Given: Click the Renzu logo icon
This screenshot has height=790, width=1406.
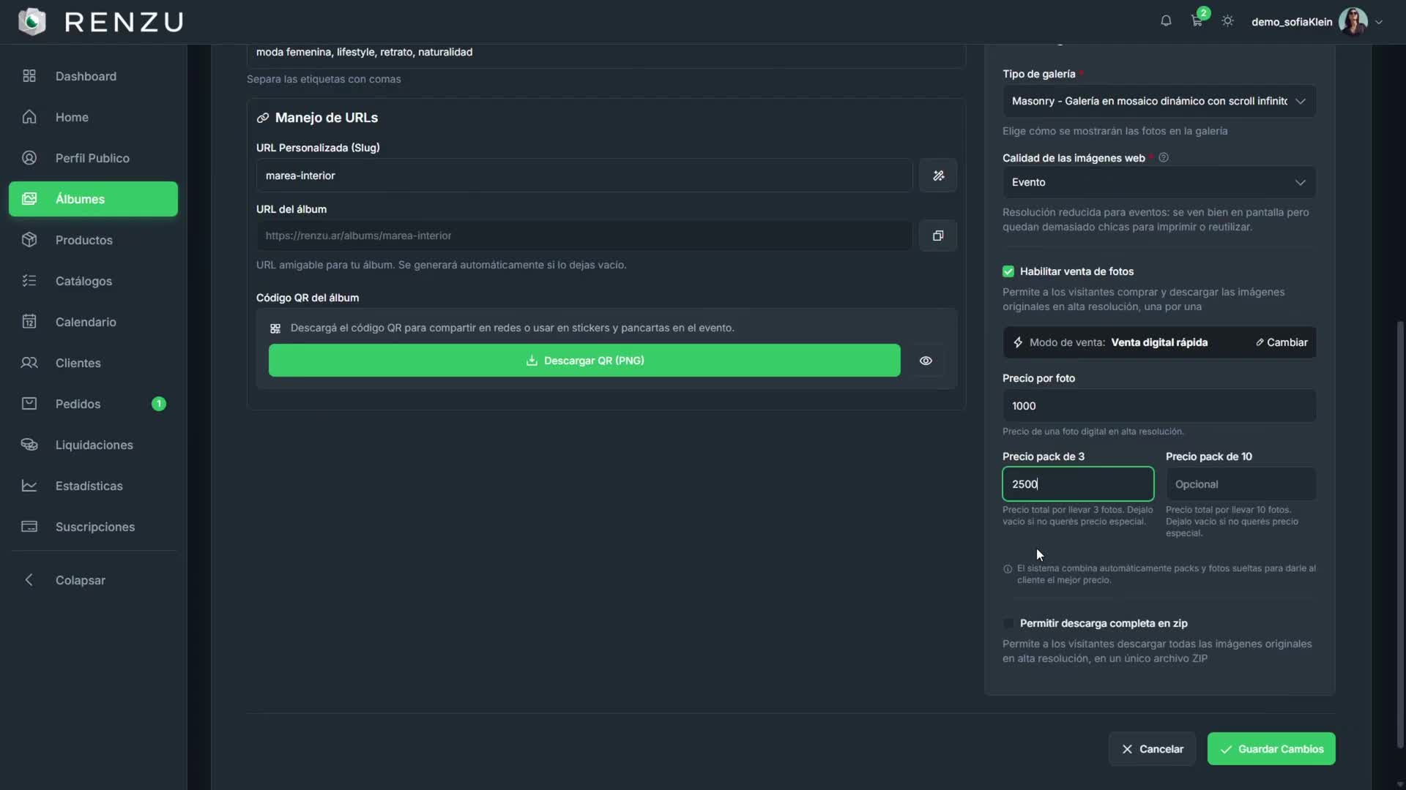Looking at the screenshot, I should pos(32,21).
